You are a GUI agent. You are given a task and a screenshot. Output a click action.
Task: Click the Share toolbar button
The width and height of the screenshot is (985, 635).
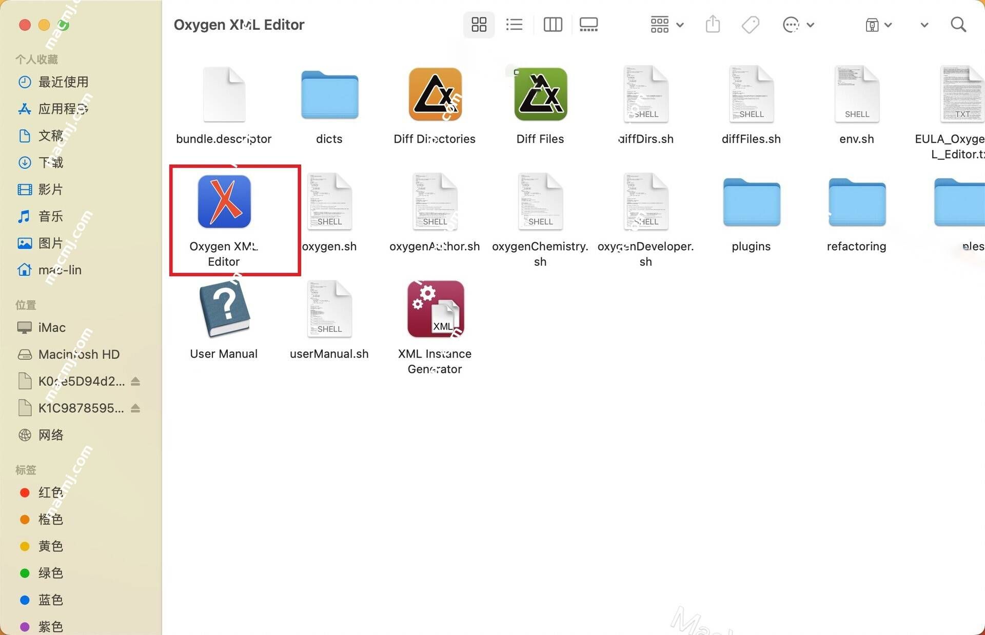(713, 25)
